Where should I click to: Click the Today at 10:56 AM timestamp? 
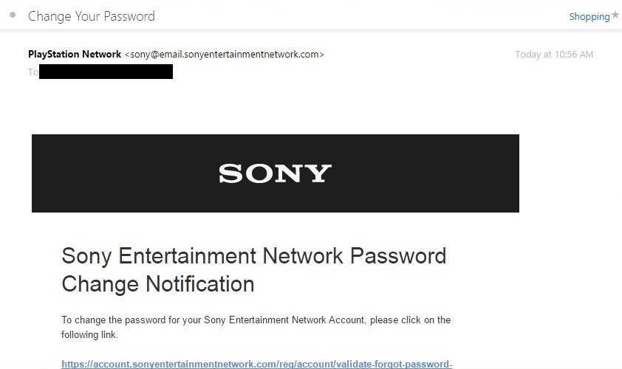click(554, 55)
